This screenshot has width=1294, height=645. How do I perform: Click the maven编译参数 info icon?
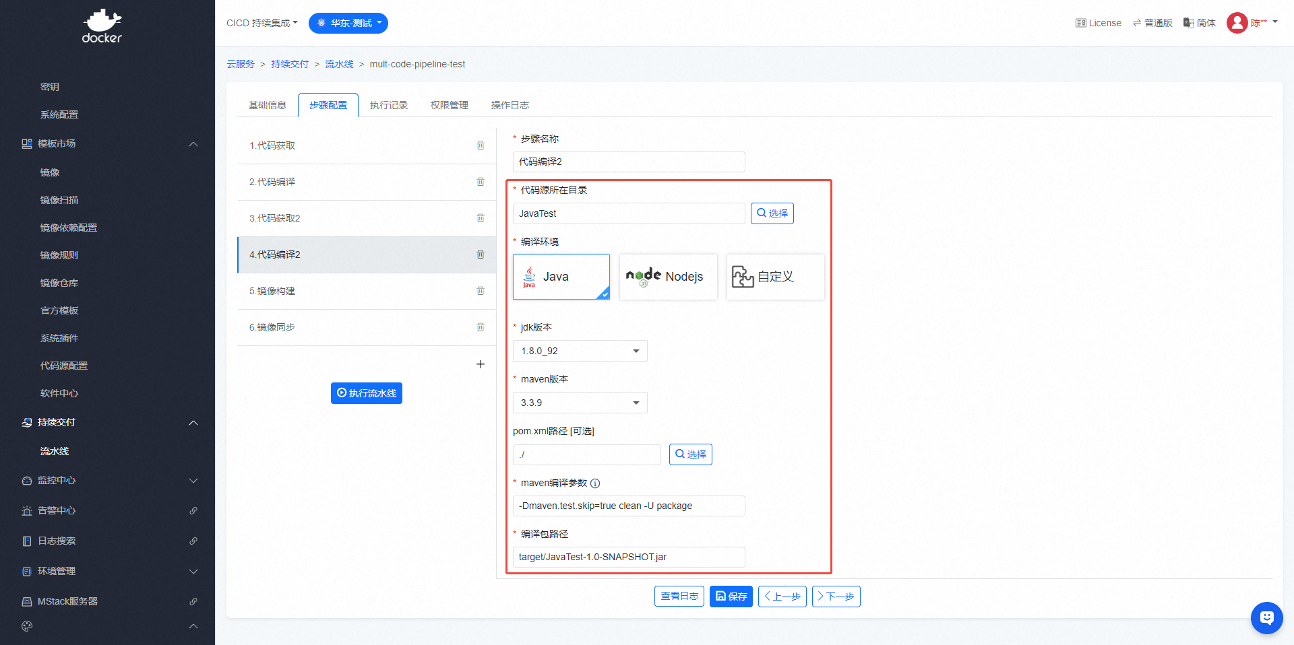[595, 483]
